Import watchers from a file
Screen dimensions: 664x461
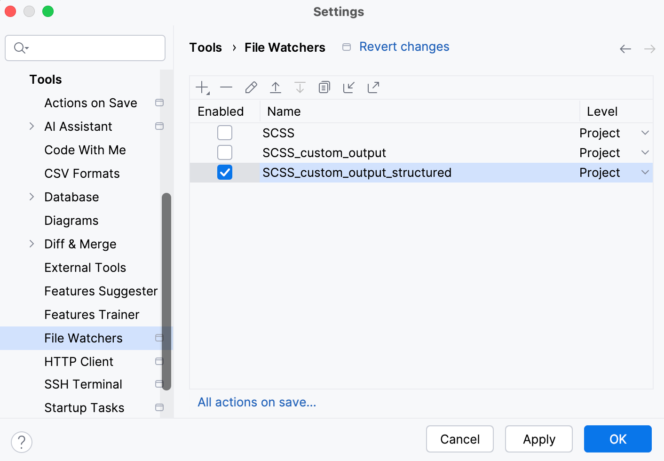point(348,87)
